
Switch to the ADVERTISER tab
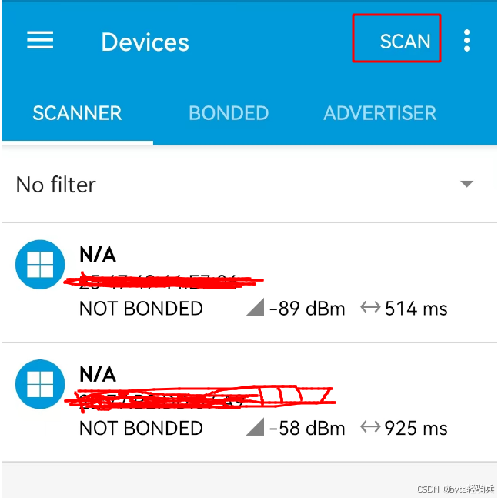(380, 113)
